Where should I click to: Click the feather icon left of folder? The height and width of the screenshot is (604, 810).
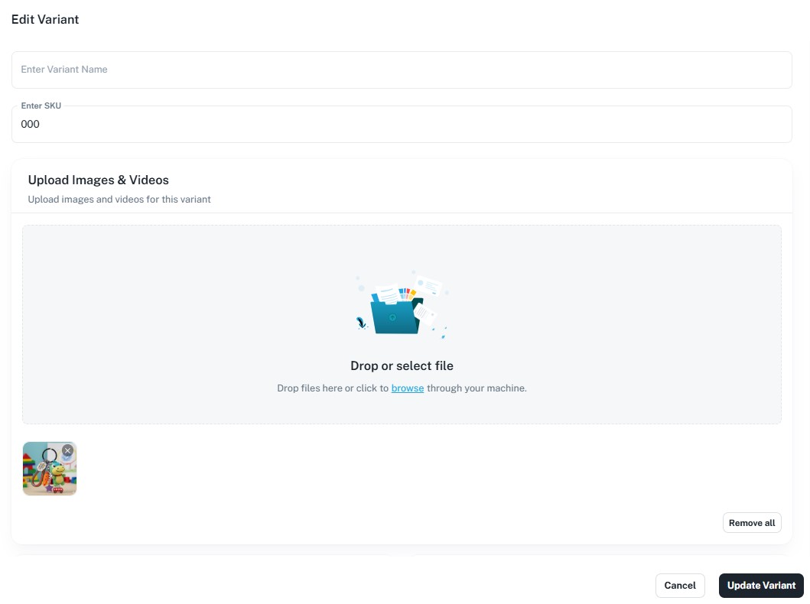361,323
